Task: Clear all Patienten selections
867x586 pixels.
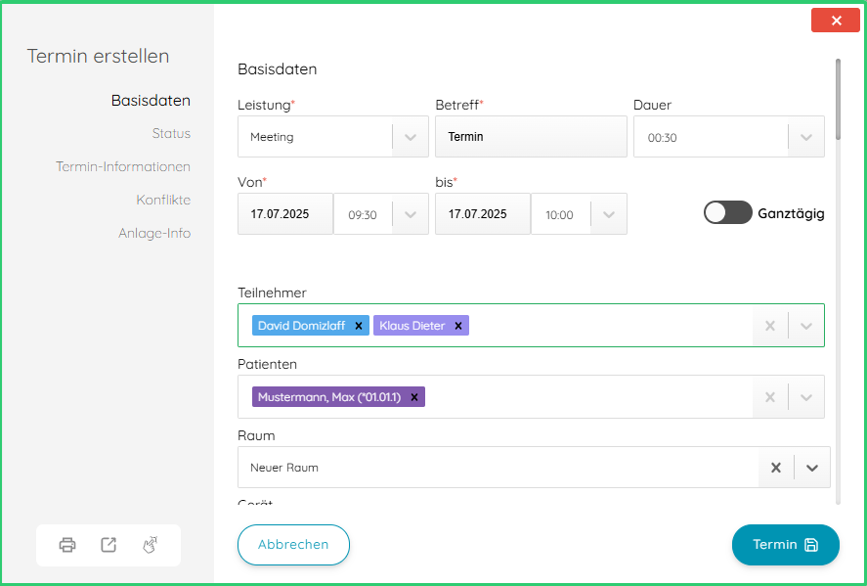Action: click(769, 397)
